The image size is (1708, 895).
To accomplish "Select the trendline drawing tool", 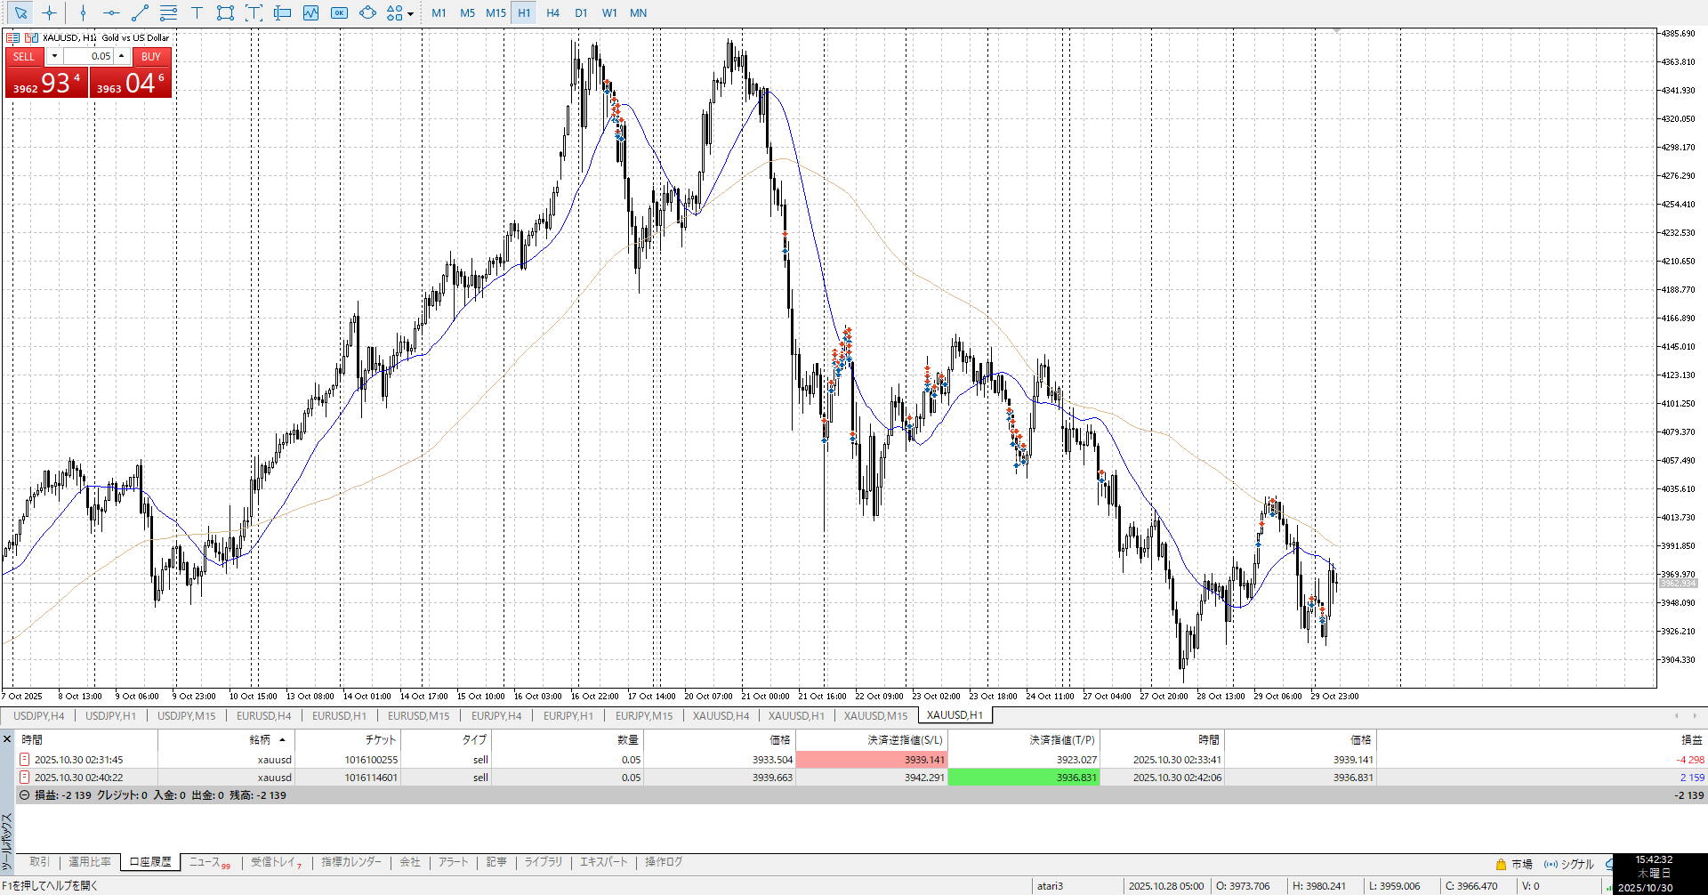I will click(140, 12).
